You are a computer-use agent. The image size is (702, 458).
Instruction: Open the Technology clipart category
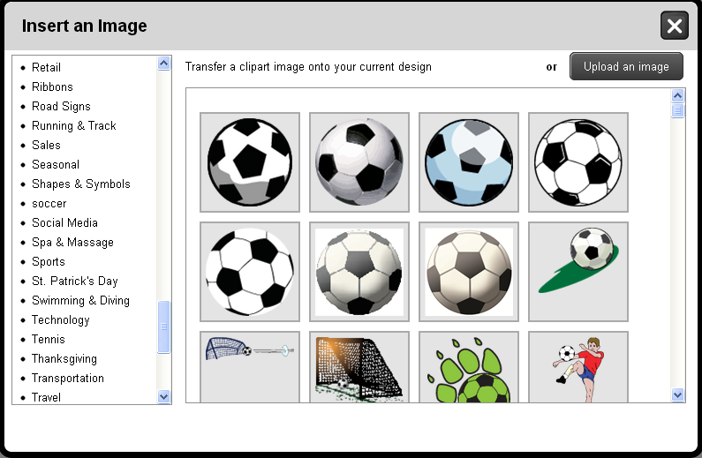(x=61, y=319)
